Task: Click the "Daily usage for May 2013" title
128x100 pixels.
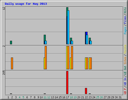Action: click(x=26, y=4)
